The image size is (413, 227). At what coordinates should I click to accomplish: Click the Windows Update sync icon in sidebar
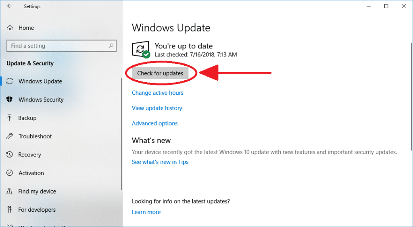click(10, 81)
